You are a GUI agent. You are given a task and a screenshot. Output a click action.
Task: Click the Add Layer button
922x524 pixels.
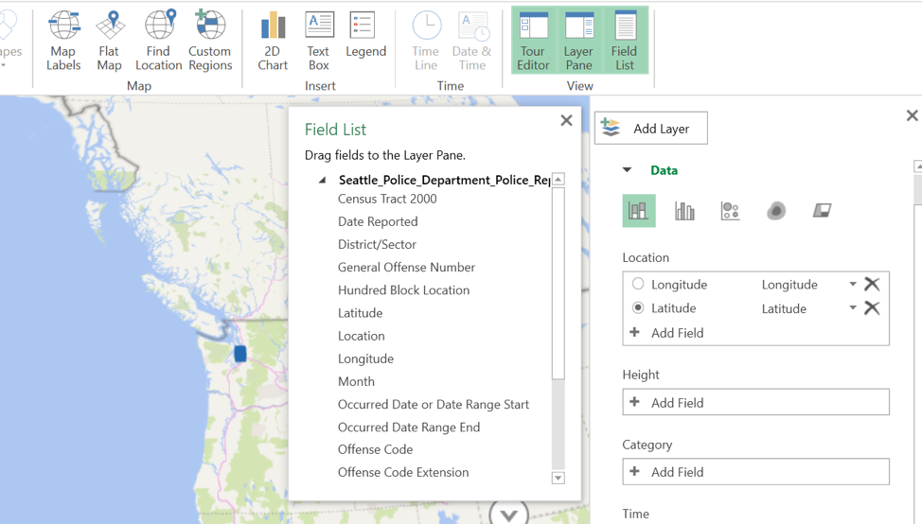click(651, 129)
